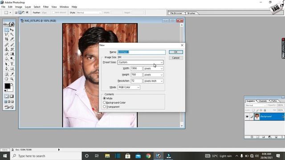Select the Brush tool

pyautogui.click(x=12, y=44)
